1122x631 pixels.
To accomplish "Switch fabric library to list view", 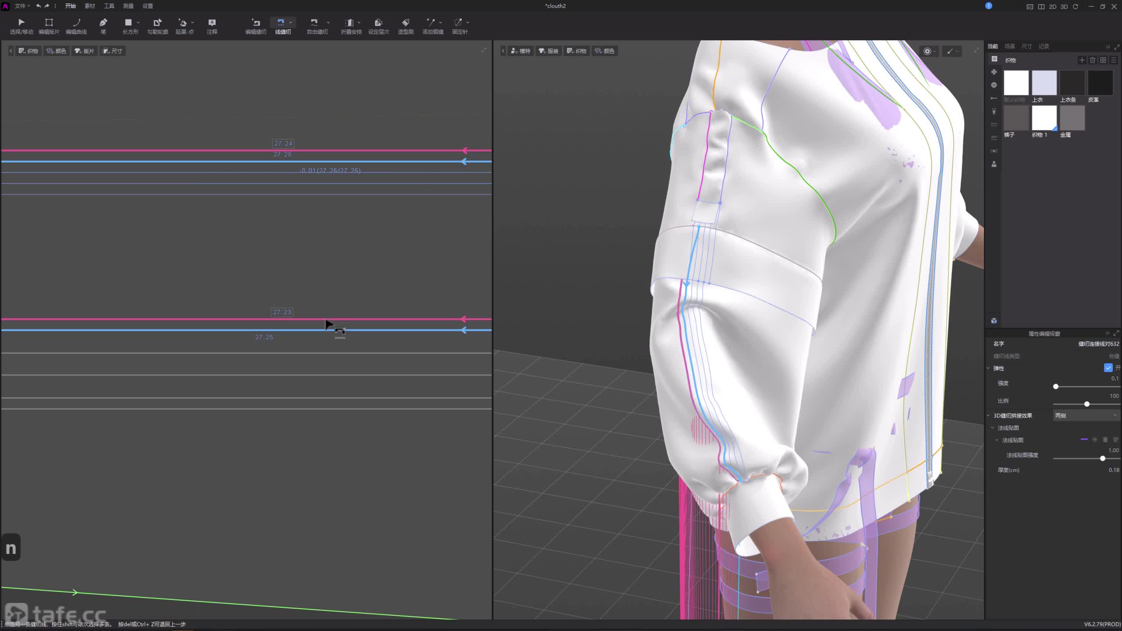I will point(1114,60).
